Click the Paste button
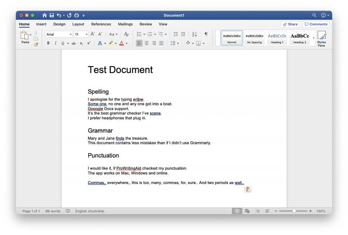This screenshot has height=235, width=348. point(25,37)
